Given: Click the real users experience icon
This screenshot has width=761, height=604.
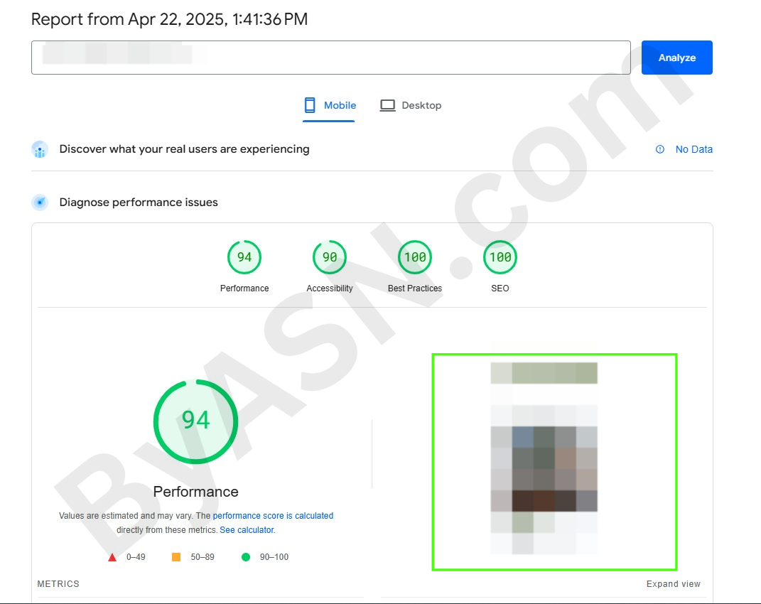Looking at the screenshot, I should [40, 149].
